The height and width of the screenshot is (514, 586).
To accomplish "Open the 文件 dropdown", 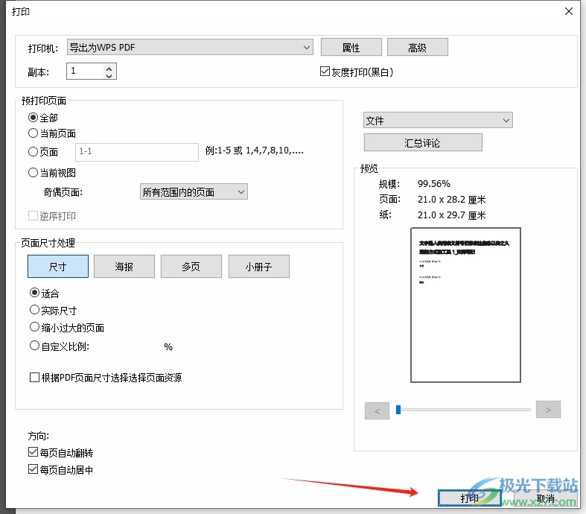I will click(x=438, y=121).
